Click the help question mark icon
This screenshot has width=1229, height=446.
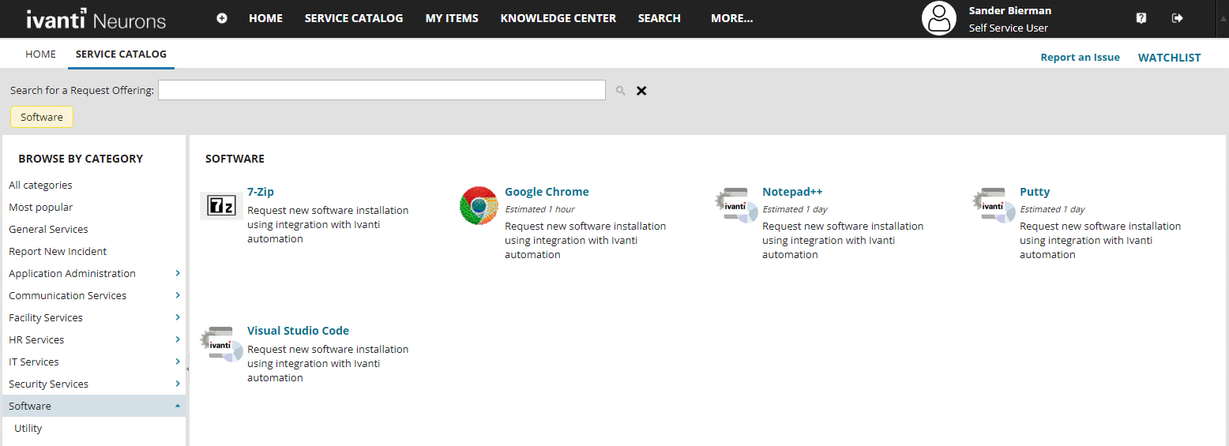click(1141, 18)
